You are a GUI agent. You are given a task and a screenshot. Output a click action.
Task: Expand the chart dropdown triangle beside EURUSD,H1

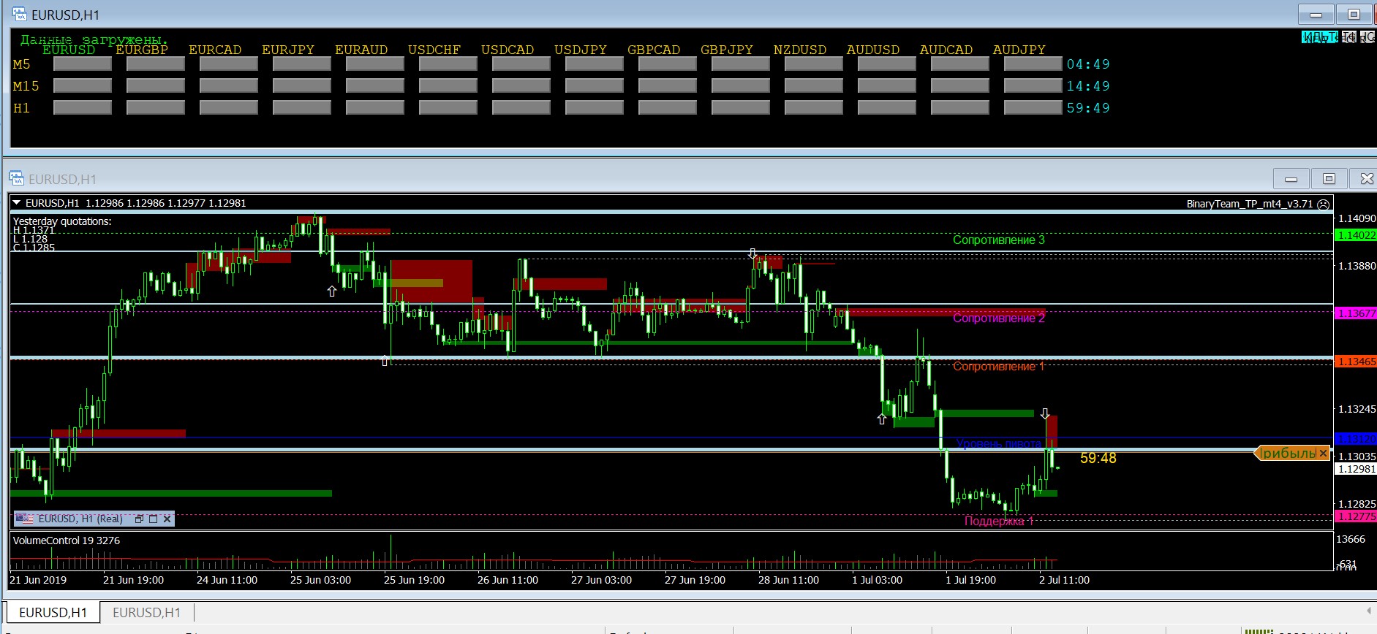coord(17,203)
